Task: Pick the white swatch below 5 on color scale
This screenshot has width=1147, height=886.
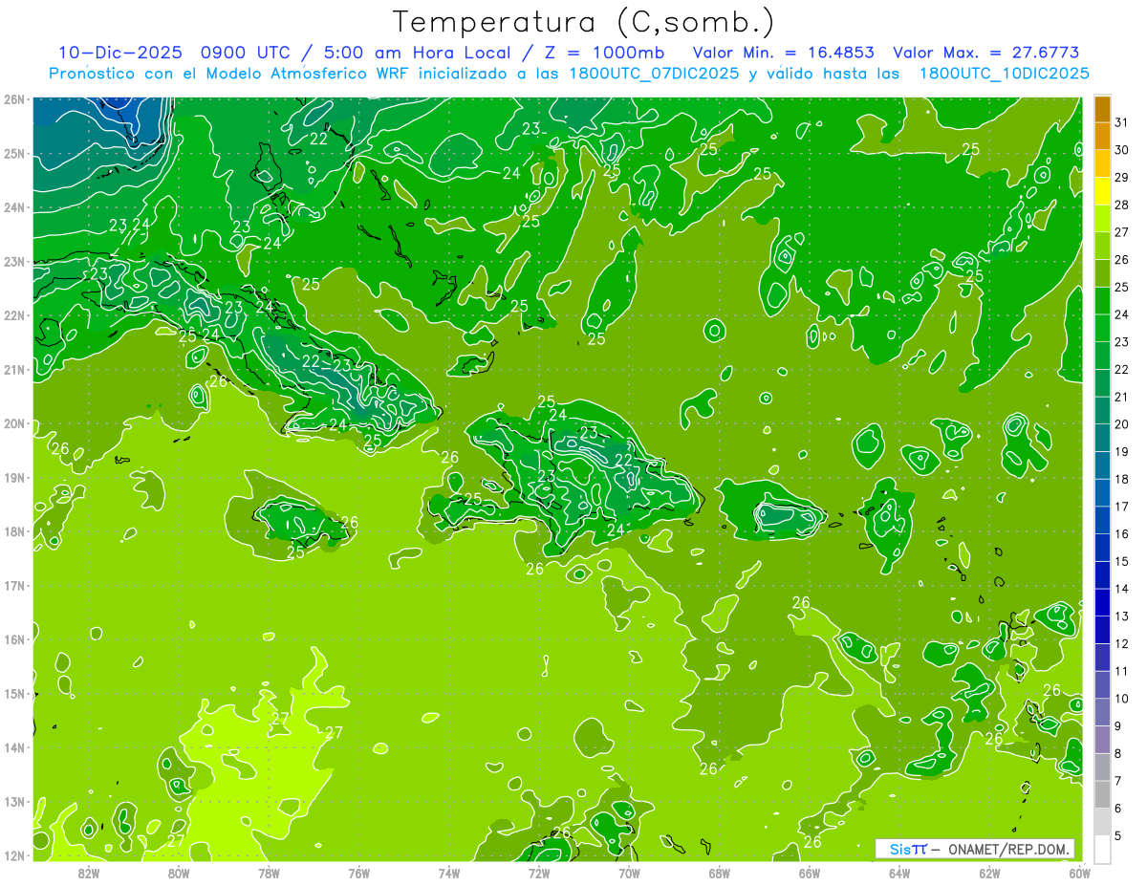Action: pyautogui.click(x=1102, y=849)
